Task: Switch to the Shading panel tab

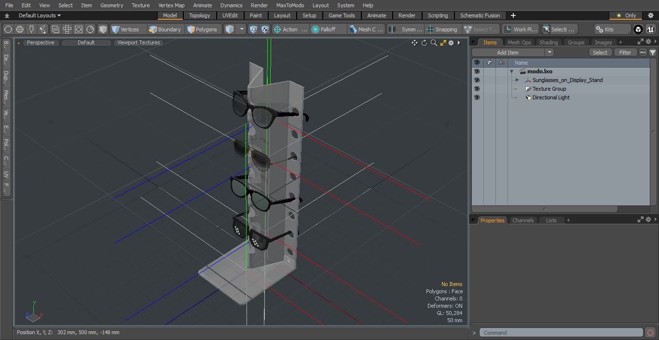Action: click(548, 42)
